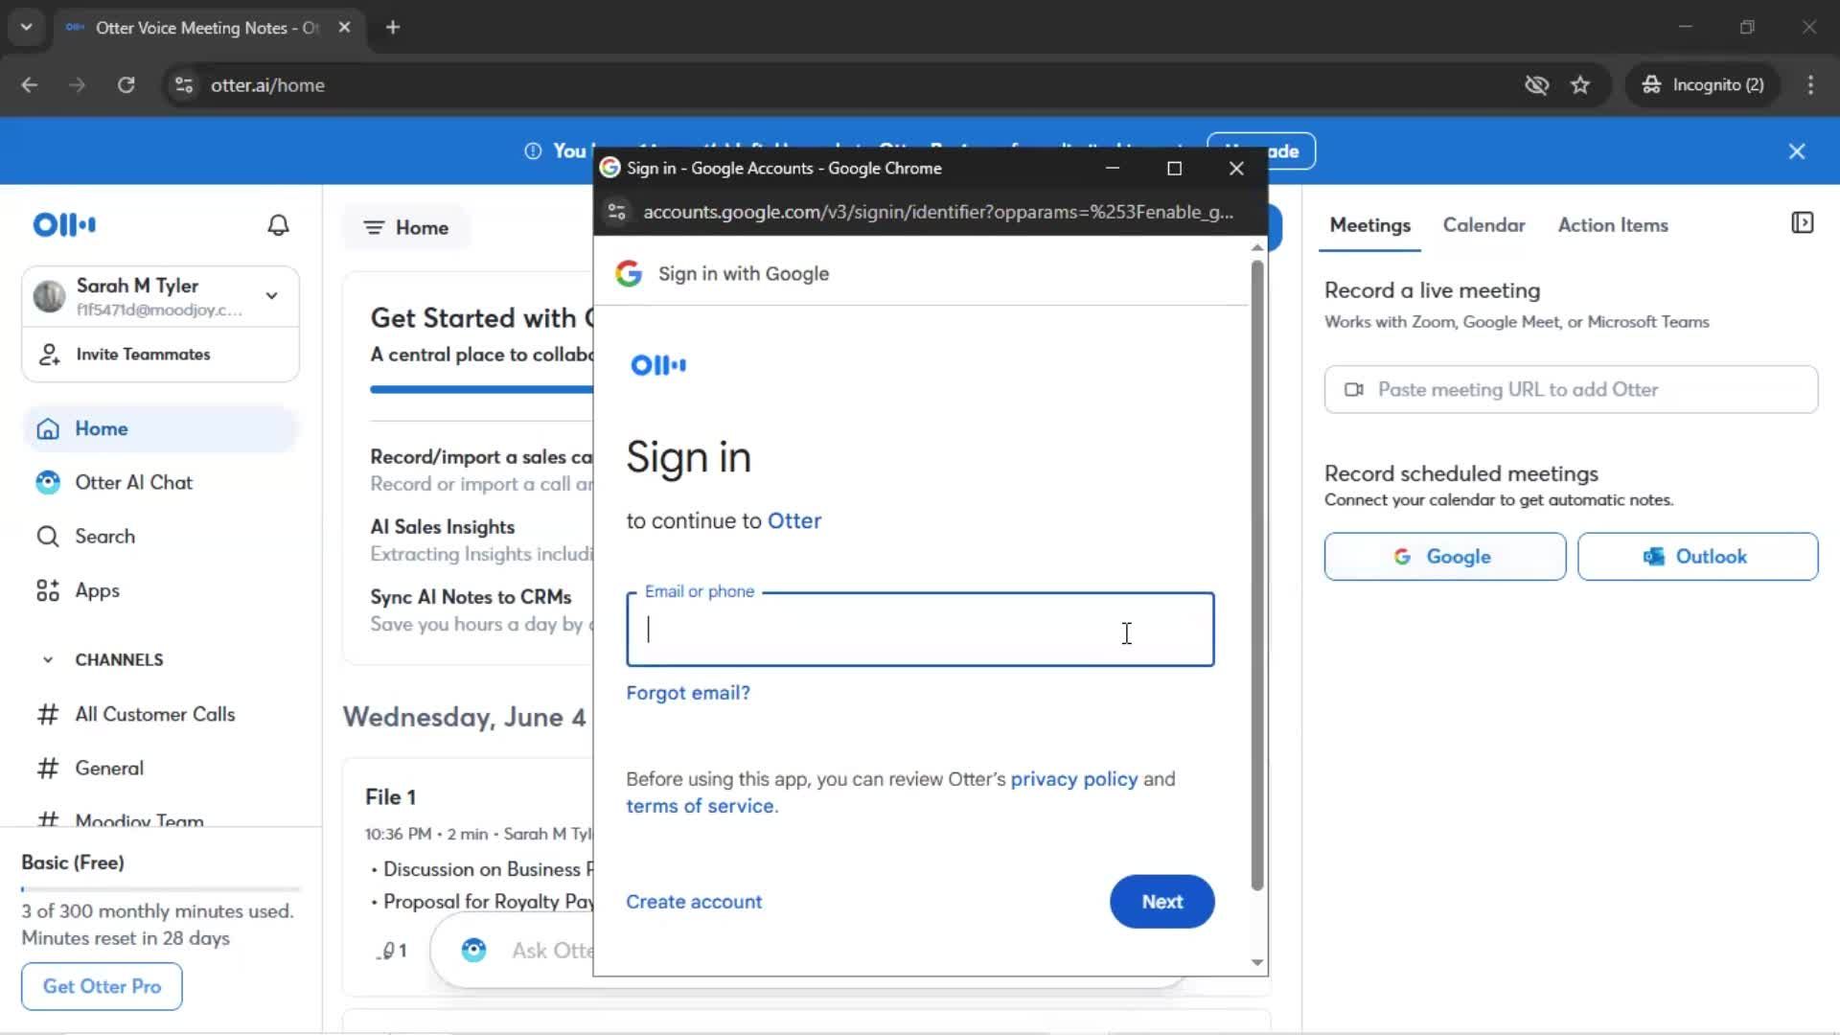Click the monthly minutes usage bar
Screen dimensions: 1840x1035
tap(160, 889)
